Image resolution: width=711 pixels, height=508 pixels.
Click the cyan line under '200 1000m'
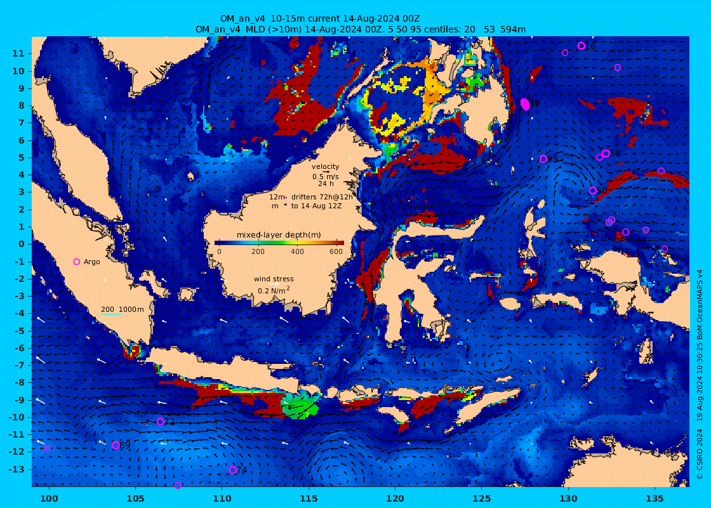click(x=111, y=314)
